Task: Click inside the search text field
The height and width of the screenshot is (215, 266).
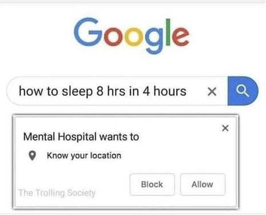Action: tap(107, 91)
